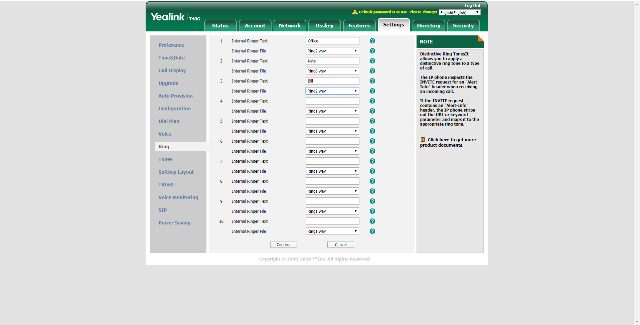
Task: Open entry 9 Internal Ringer File dropdown
Action: pos(332,211)
